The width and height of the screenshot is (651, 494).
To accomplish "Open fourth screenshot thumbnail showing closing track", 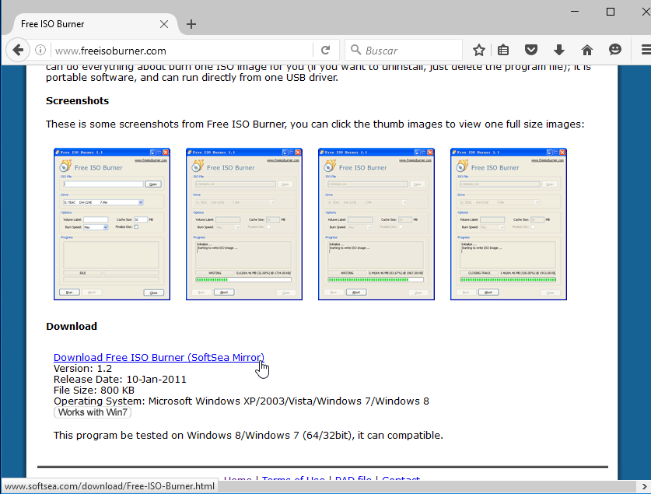I will pyautogui.click(x=509, y=224).
